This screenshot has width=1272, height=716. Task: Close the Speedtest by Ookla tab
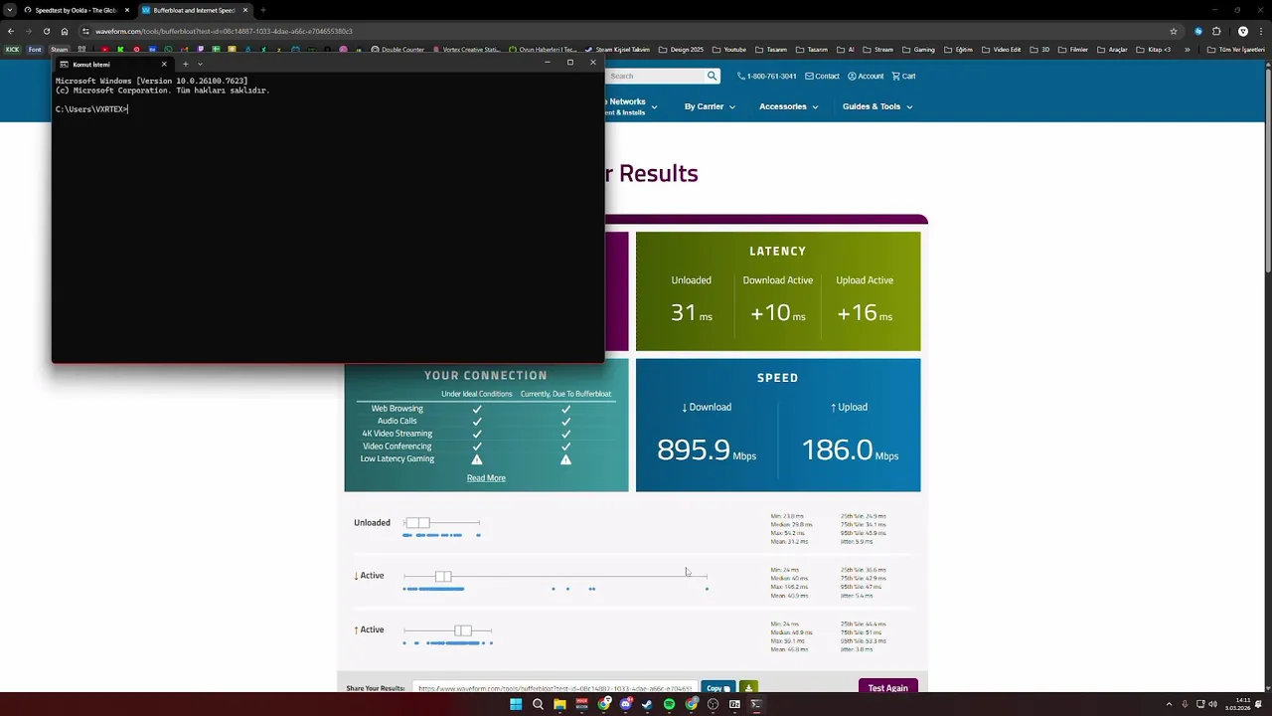pyautogui.click(x=126, y=10)
